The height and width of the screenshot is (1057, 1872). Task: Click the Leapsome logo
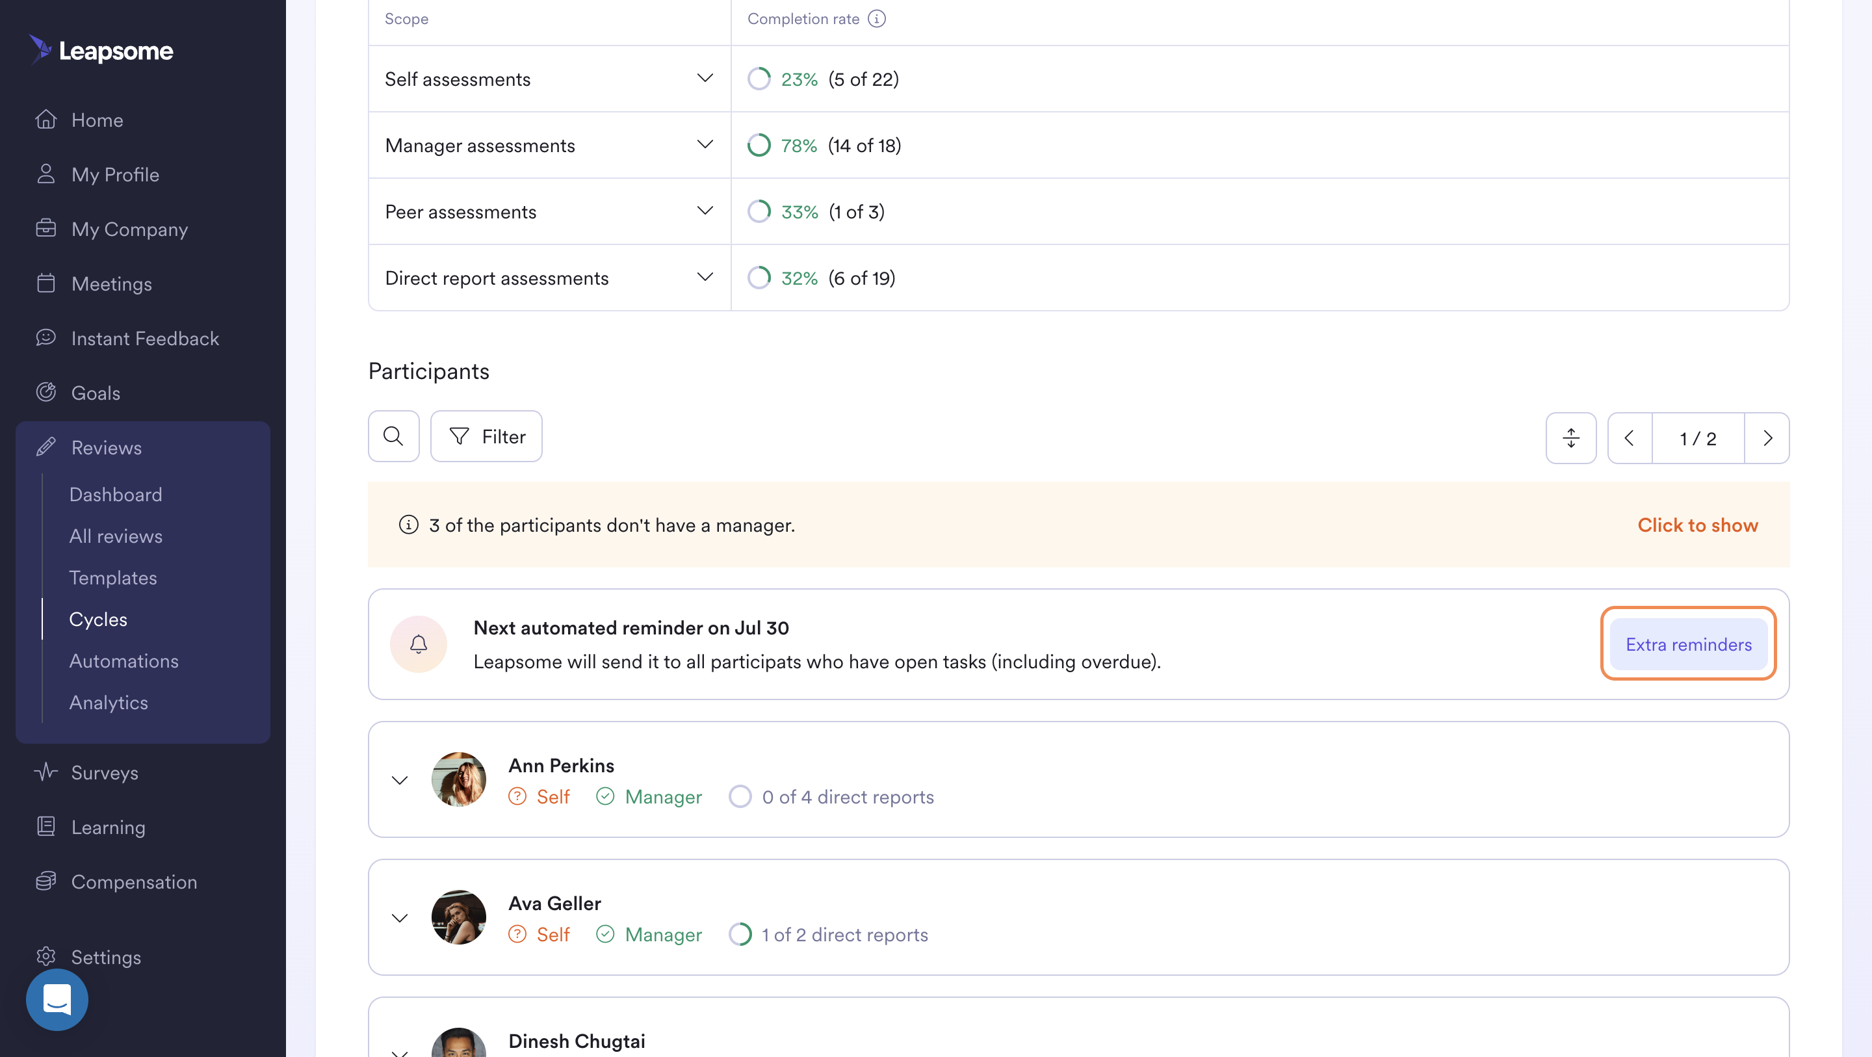pyautogui.click(x=101, y=50)
